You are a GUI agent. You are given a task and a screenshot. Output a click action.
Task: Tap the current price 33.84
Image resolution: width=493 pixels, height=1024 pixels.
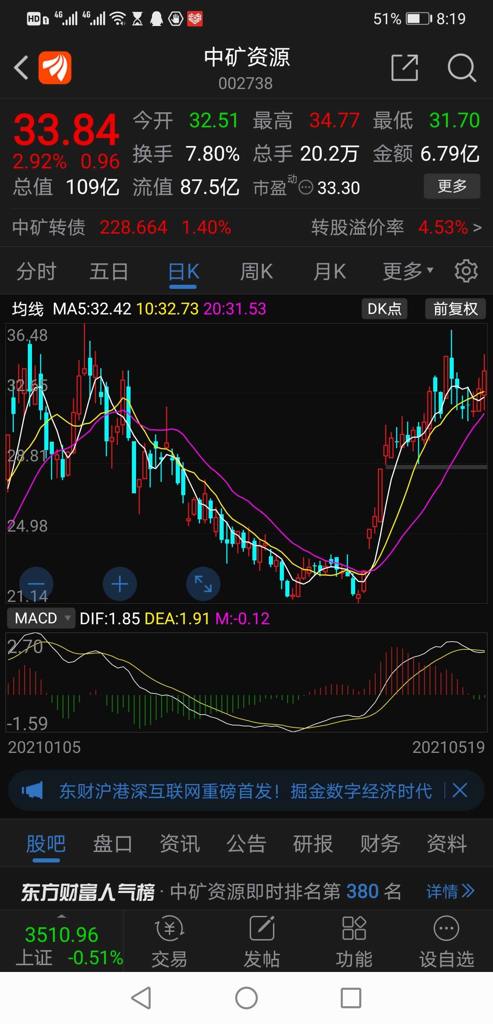tap(67, 130)
